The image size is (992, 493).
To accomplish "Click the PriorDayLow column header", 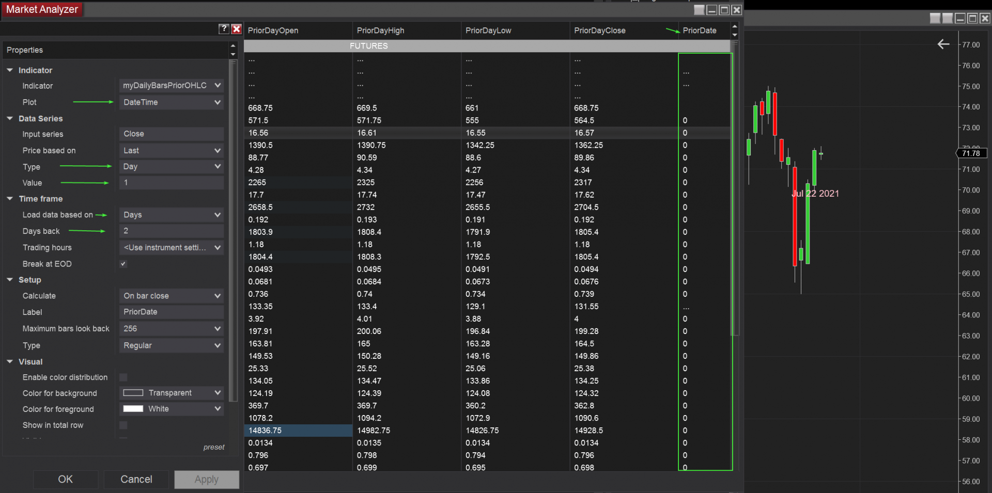I will tap(515, 30).
